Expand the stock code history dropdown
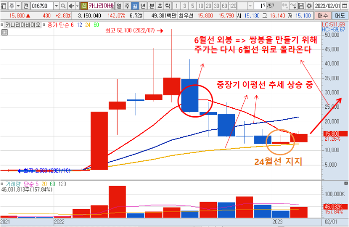The height and width of the screenshot is (227, 349). (x=56, y=6)
